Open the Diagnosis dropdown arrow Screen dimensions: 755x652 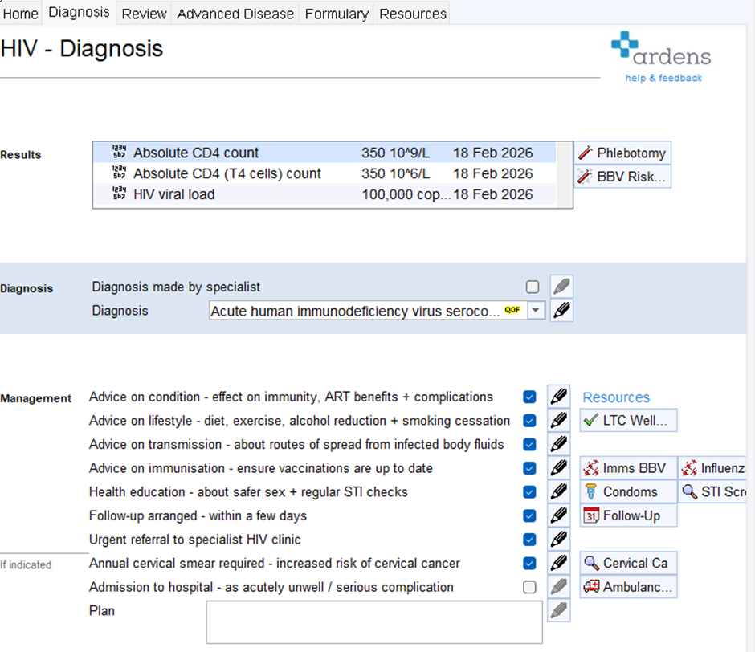pos(536,311)
